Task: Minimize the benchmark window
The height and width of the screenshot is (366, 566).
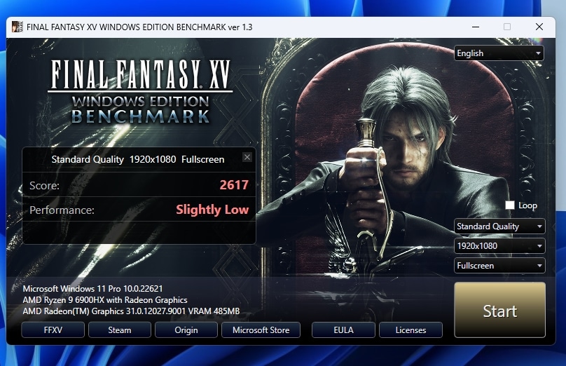Action: [476, 27]
